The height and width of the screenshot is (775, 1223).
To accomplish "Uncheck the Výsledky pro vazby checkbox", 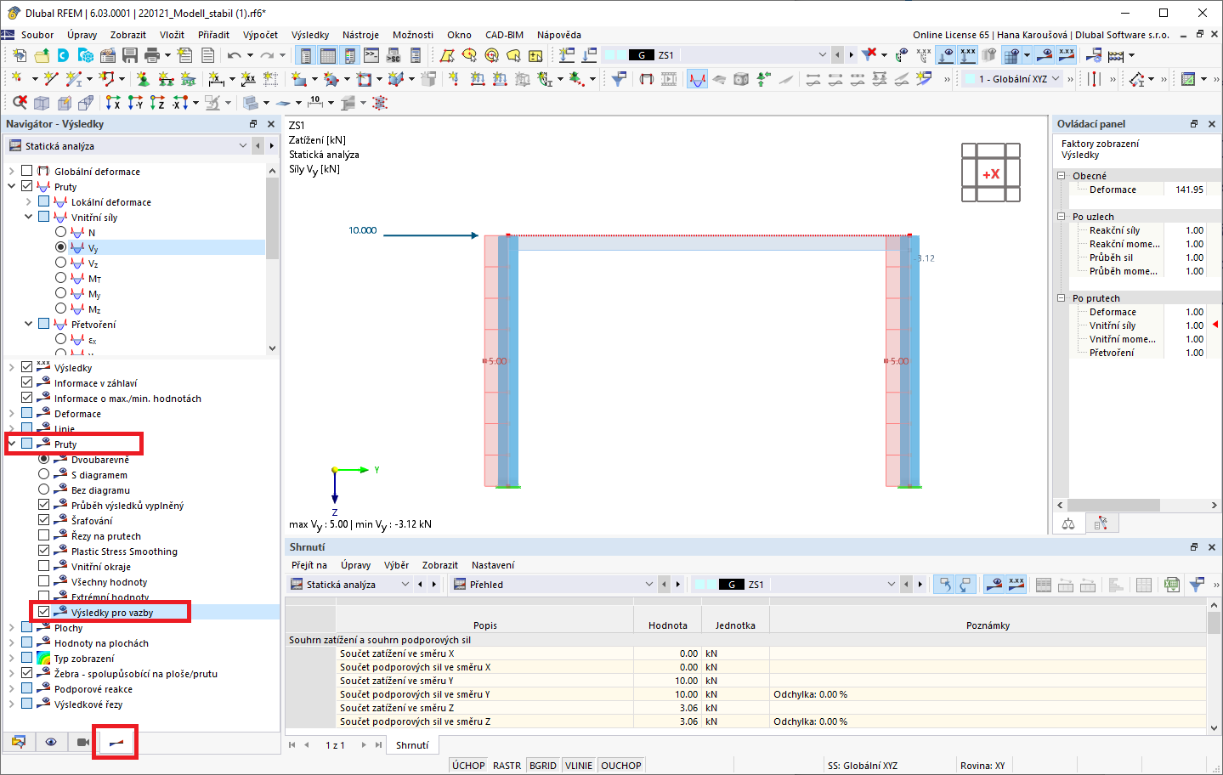I will click(x=43, y=612).
